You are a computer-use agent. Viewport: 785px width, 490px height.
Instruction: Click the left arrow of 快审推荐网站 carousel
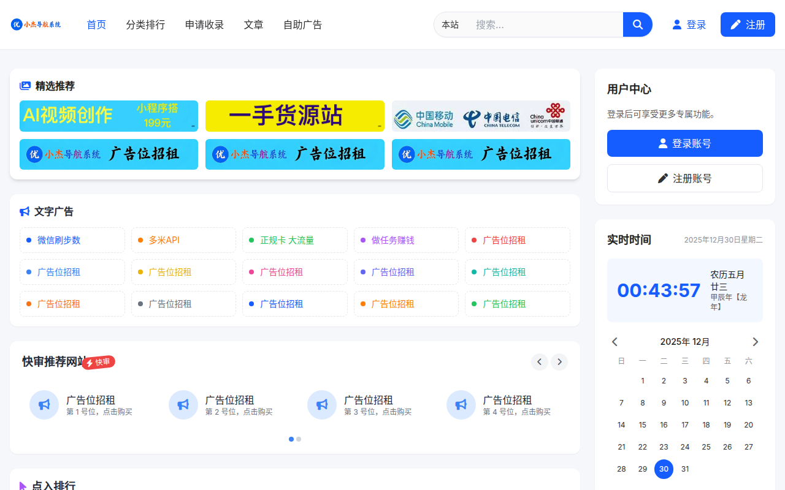540,362
